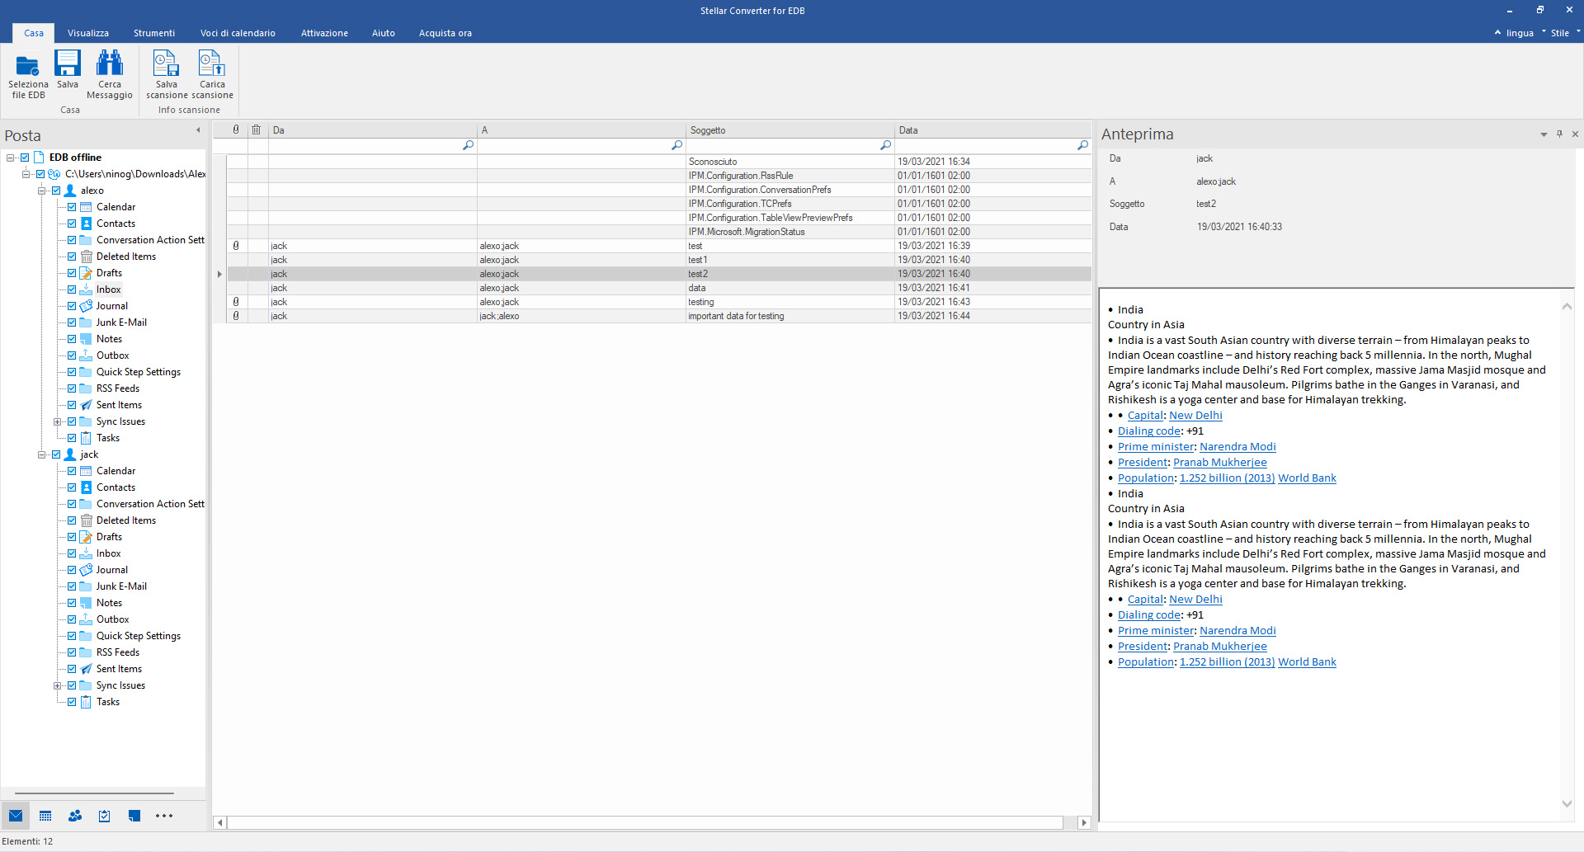Click search magnifier in Data filter

point(1082,145)
